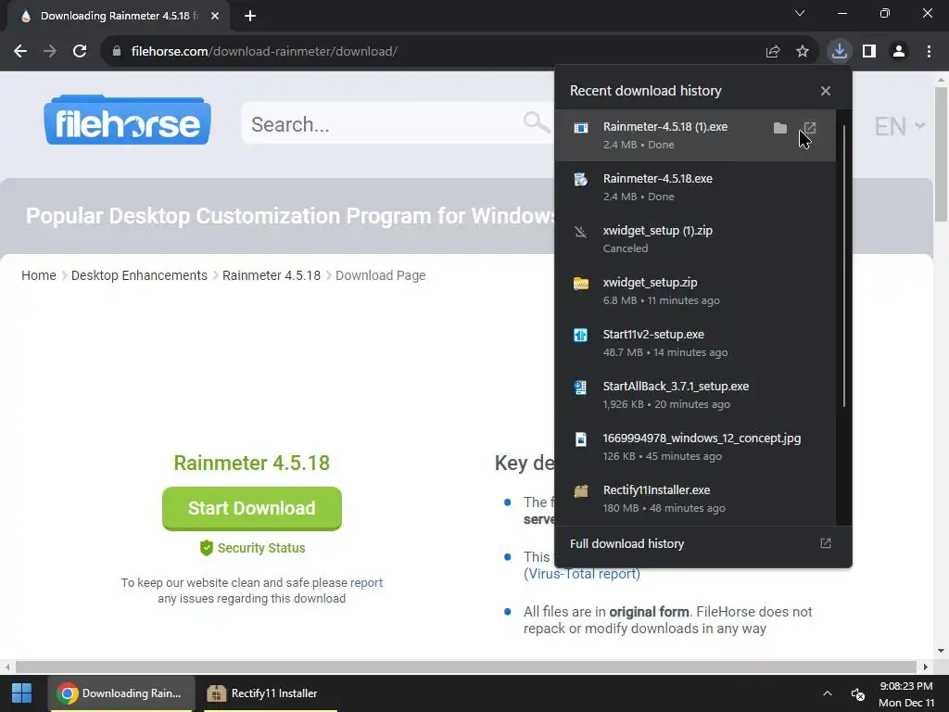
Task: Close the Downloading Rainmeter tab
Action: click(215, 16)
